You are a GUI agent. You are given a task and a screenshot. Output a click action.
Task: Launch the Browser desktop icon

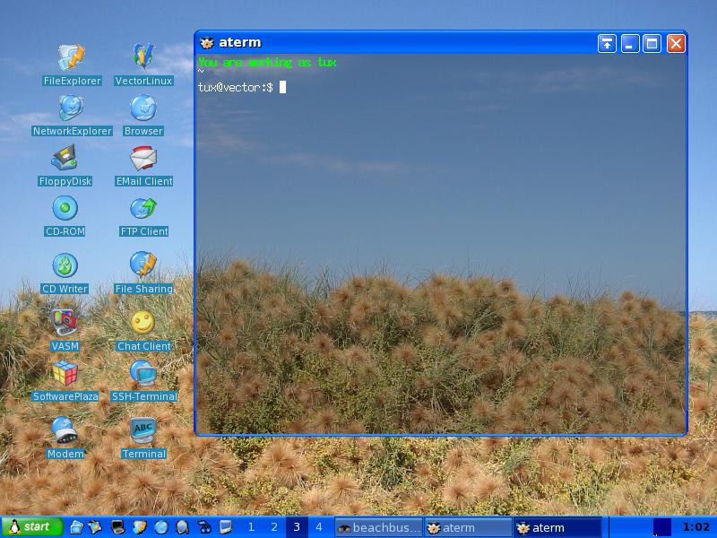point(143,108)
